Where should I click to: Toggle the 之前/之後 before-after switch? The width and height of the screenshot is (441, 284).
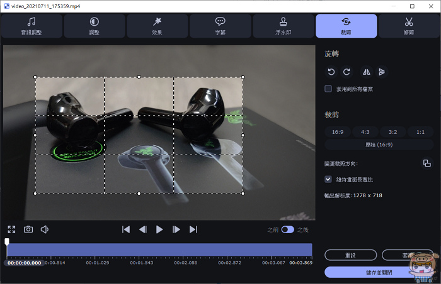[x=288, y=229]
